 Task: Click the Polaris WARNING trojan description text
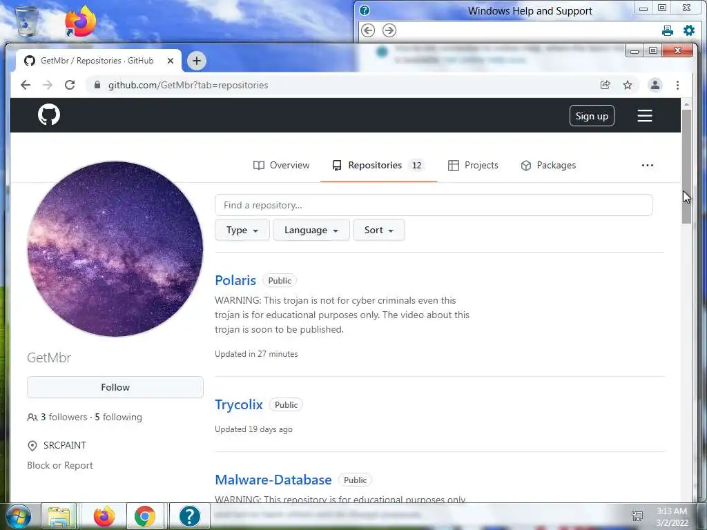coord(342,315)
